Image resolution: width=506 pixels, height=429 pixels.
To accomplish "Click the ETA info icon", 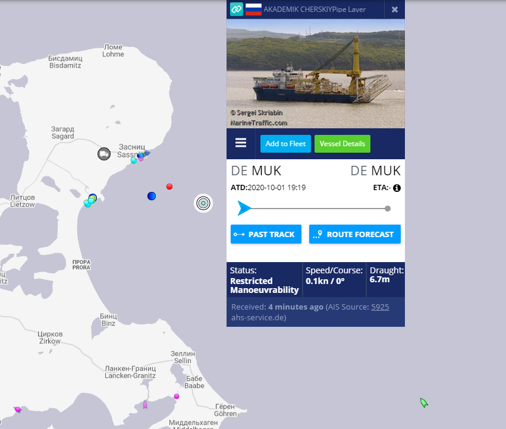I will 397,188.
